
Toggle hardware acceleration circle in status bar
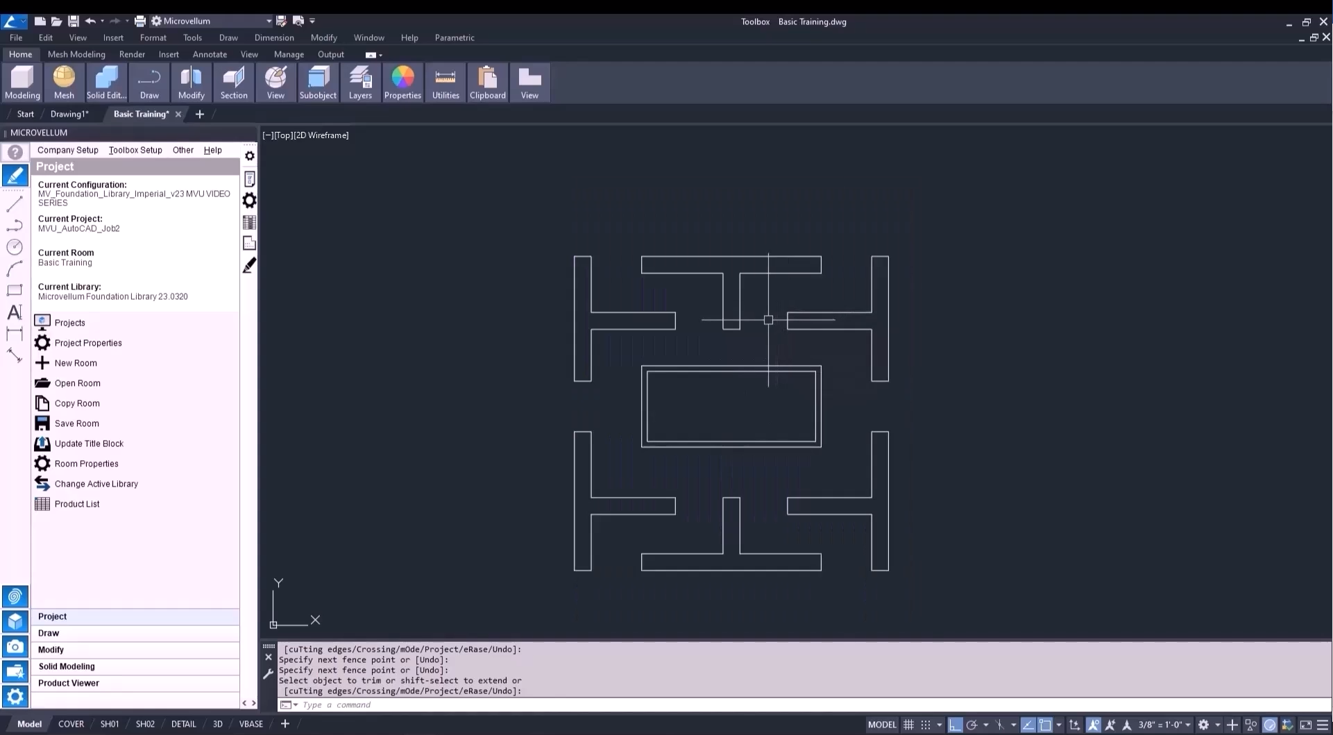coord(1270,725)
